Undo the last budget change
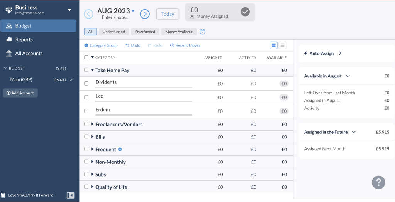This screenshot has width=395, height=202. pos(133,45)
